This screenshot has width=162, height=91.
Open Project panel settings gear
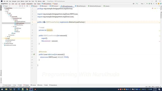tap(27, 6)
